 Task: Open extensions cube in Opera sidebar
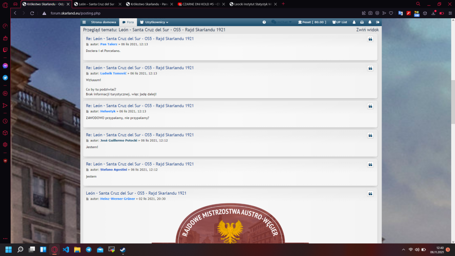(x=5, y=133)
